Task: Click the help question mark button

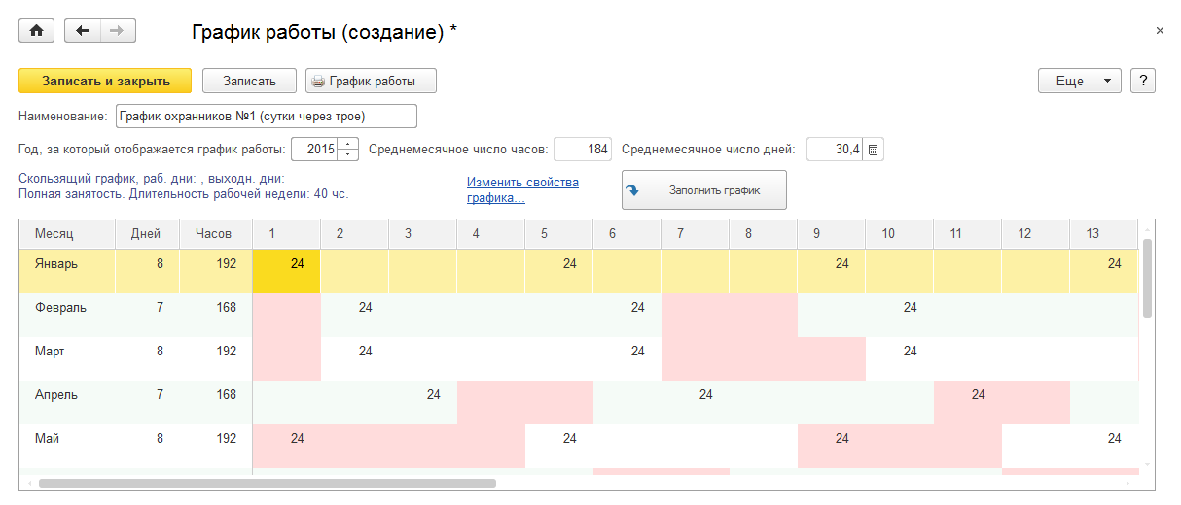Action: click(x=1143, y=82)
